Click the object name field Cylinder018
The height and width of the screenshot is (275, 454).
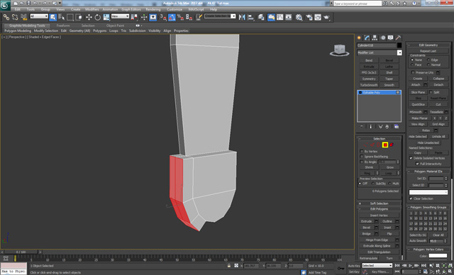click(377, 45)
